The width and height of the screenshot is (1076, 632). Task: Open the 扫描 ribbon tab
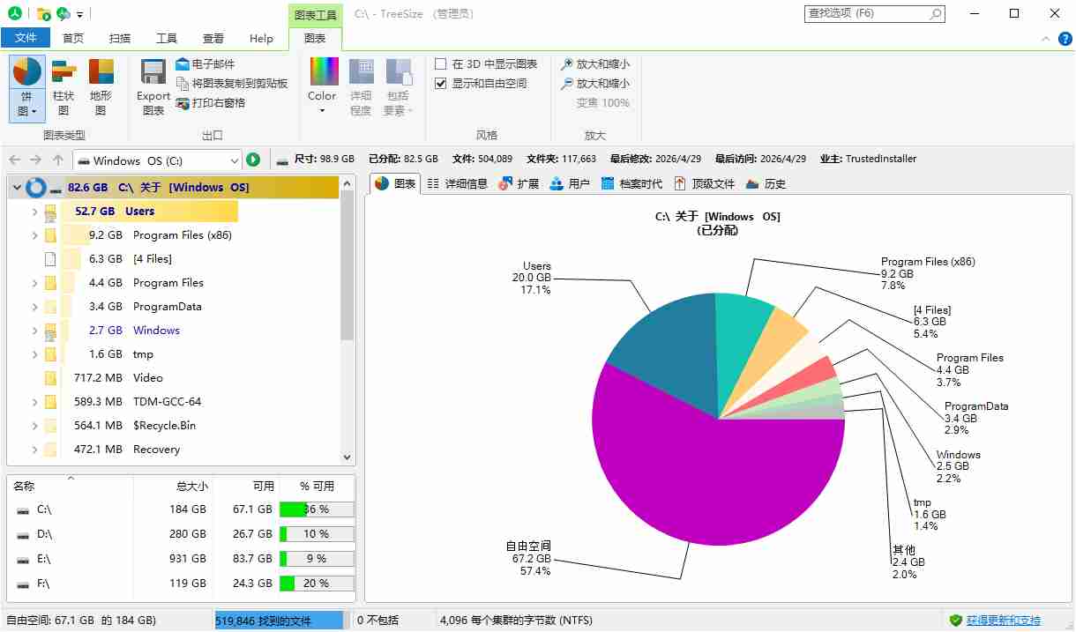120,39
